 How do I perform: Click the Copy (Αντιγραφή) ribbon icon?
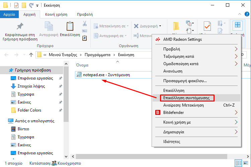coord(49,26)
